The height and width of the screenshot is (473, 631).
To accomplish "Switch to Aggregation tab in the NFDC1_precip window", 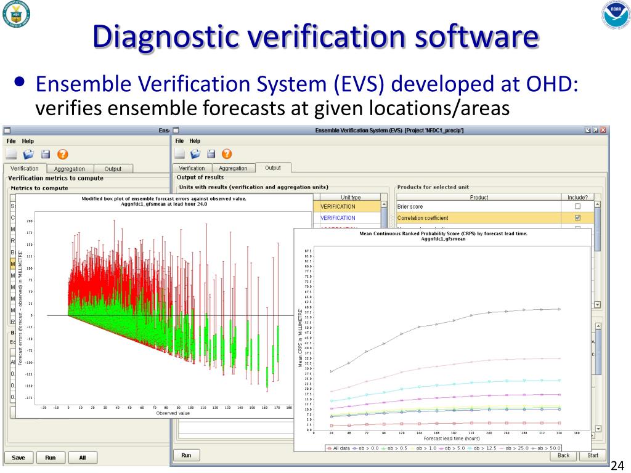I will (x=233, y=168).
